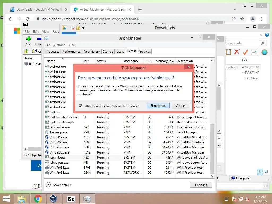272x204 pixels.
Task: Select VirtualBox.exe with PID 3880
Action: [x=127, y=147]
